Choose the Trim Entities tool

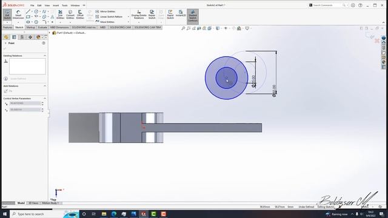point(60,15)
